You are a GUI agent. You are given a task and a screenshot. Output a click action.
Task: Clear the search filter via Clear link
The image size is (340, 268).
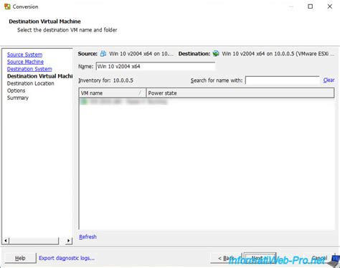pyautogui.click(x=329, y=80)
